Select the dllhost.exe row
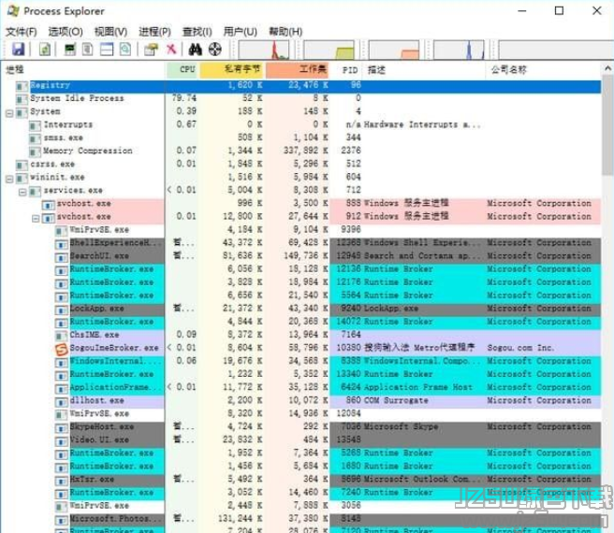614x533 pixels. 329,401
